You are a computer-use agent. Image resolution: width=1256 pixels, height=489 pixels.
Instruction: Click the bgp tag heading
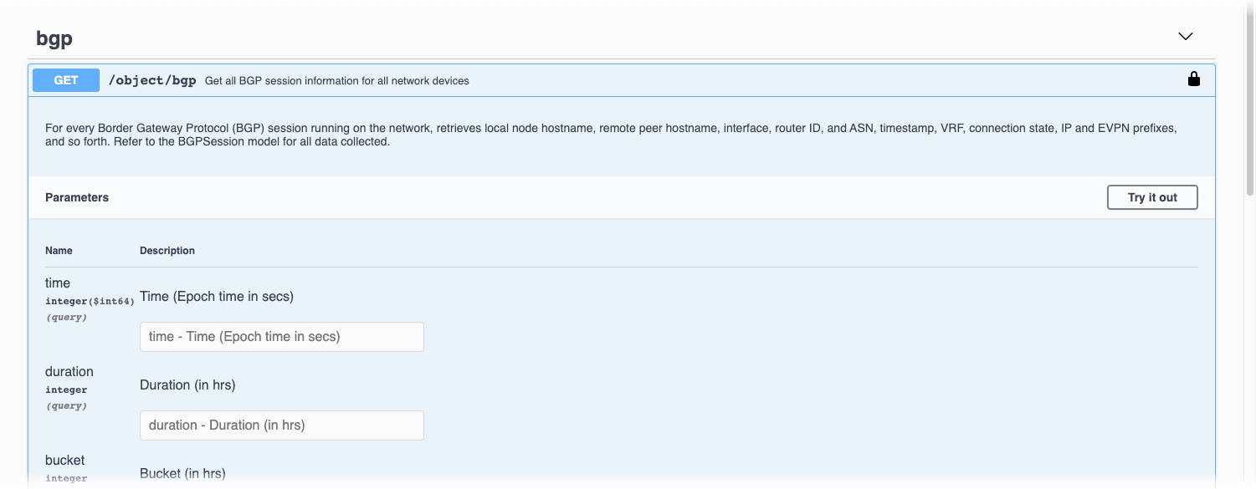pos(54,38)
